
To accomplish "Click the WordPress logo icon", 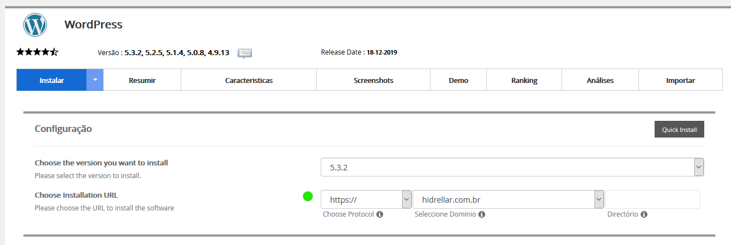I will coord(35,25).
